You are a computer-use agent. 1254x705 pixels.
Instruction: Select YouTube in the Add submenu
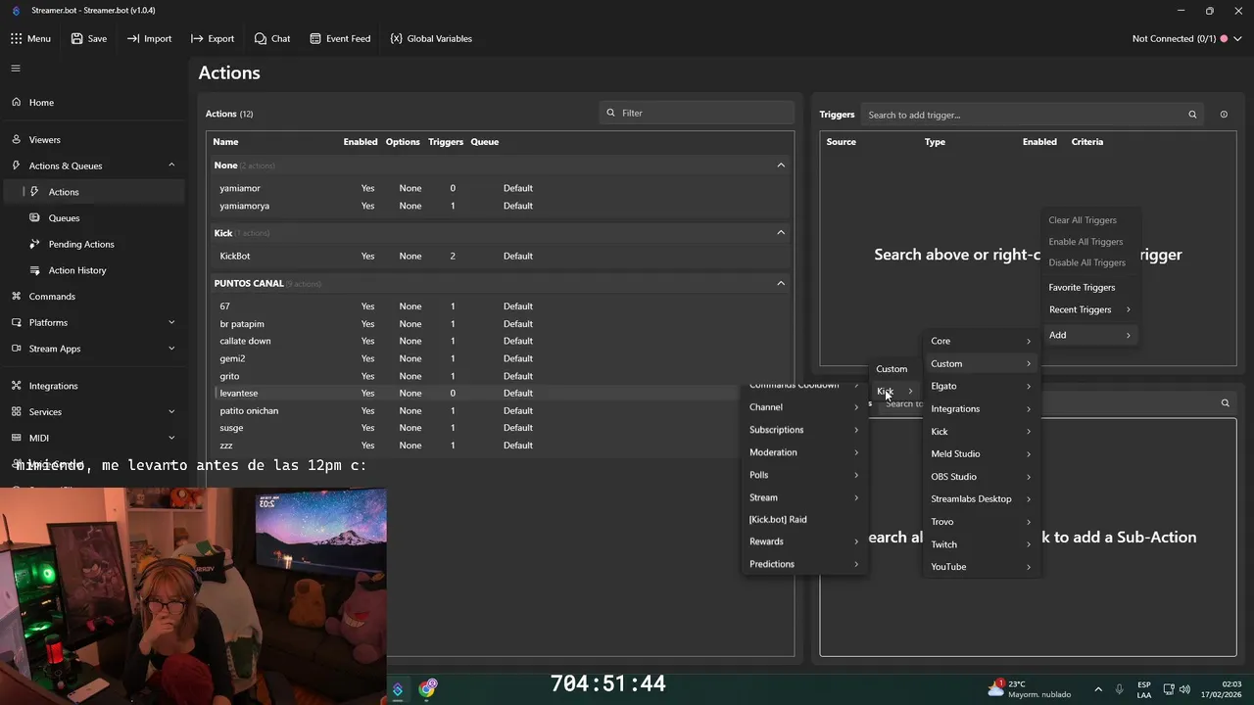click(981, 567)
